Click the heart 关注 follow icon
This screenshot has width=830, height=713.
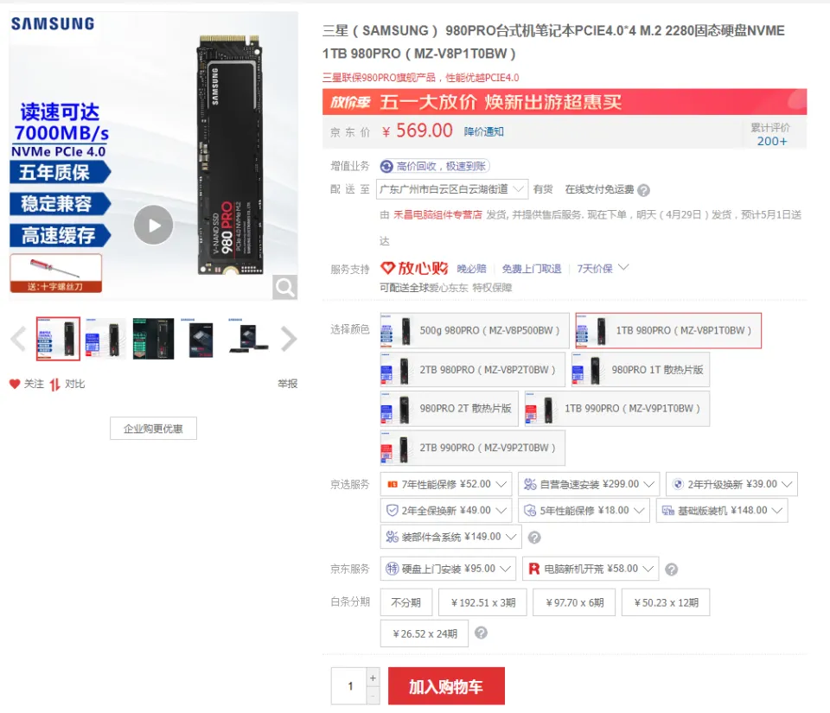(15, 384)
